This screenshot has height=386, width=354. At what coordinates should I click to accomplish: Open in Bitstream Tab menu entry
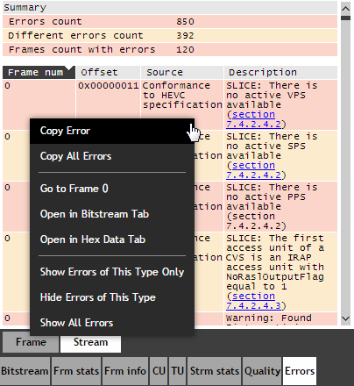pyautogui.click(x=112, y=214)
